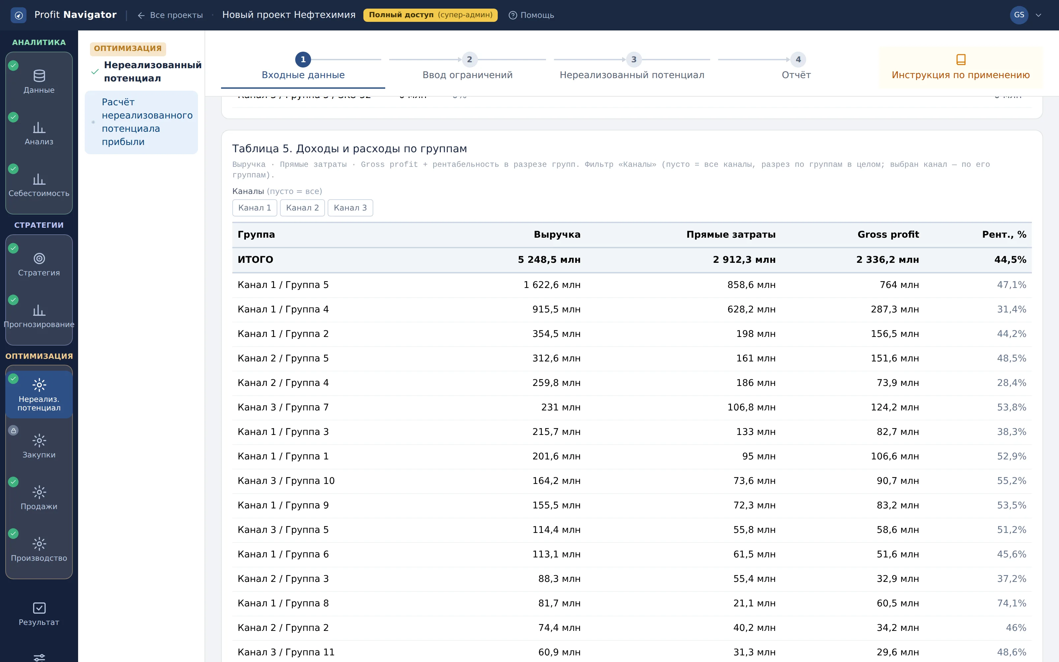
Task: Click the Рент., % column header
Action: pos(1004,235)
